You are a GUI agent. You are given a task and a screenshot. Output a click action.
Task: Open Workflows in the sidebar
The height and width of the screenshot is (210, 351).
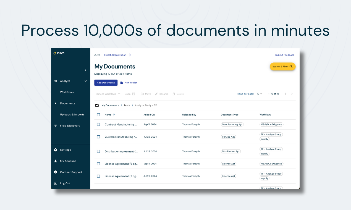click(x=67, y=92)
